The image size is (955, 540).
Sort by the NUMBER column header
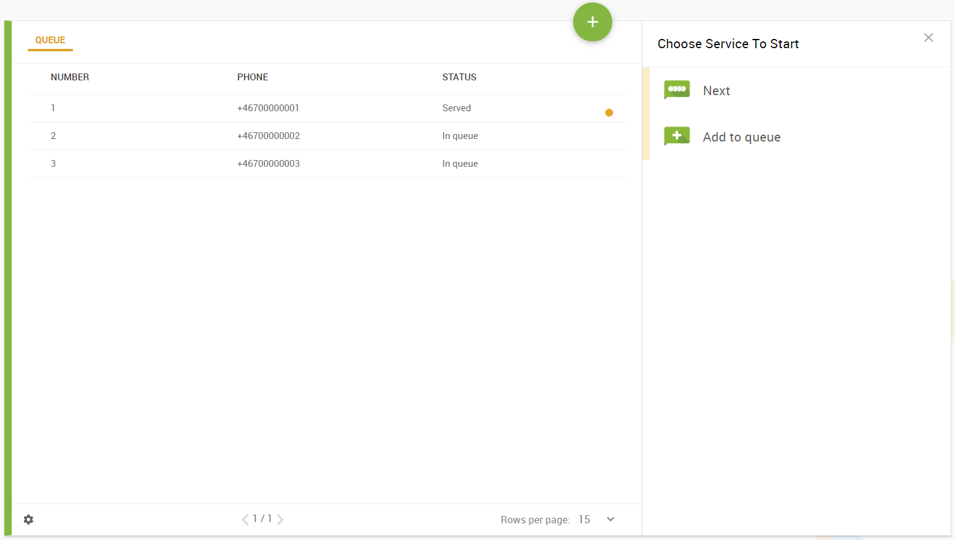[70, 77]
